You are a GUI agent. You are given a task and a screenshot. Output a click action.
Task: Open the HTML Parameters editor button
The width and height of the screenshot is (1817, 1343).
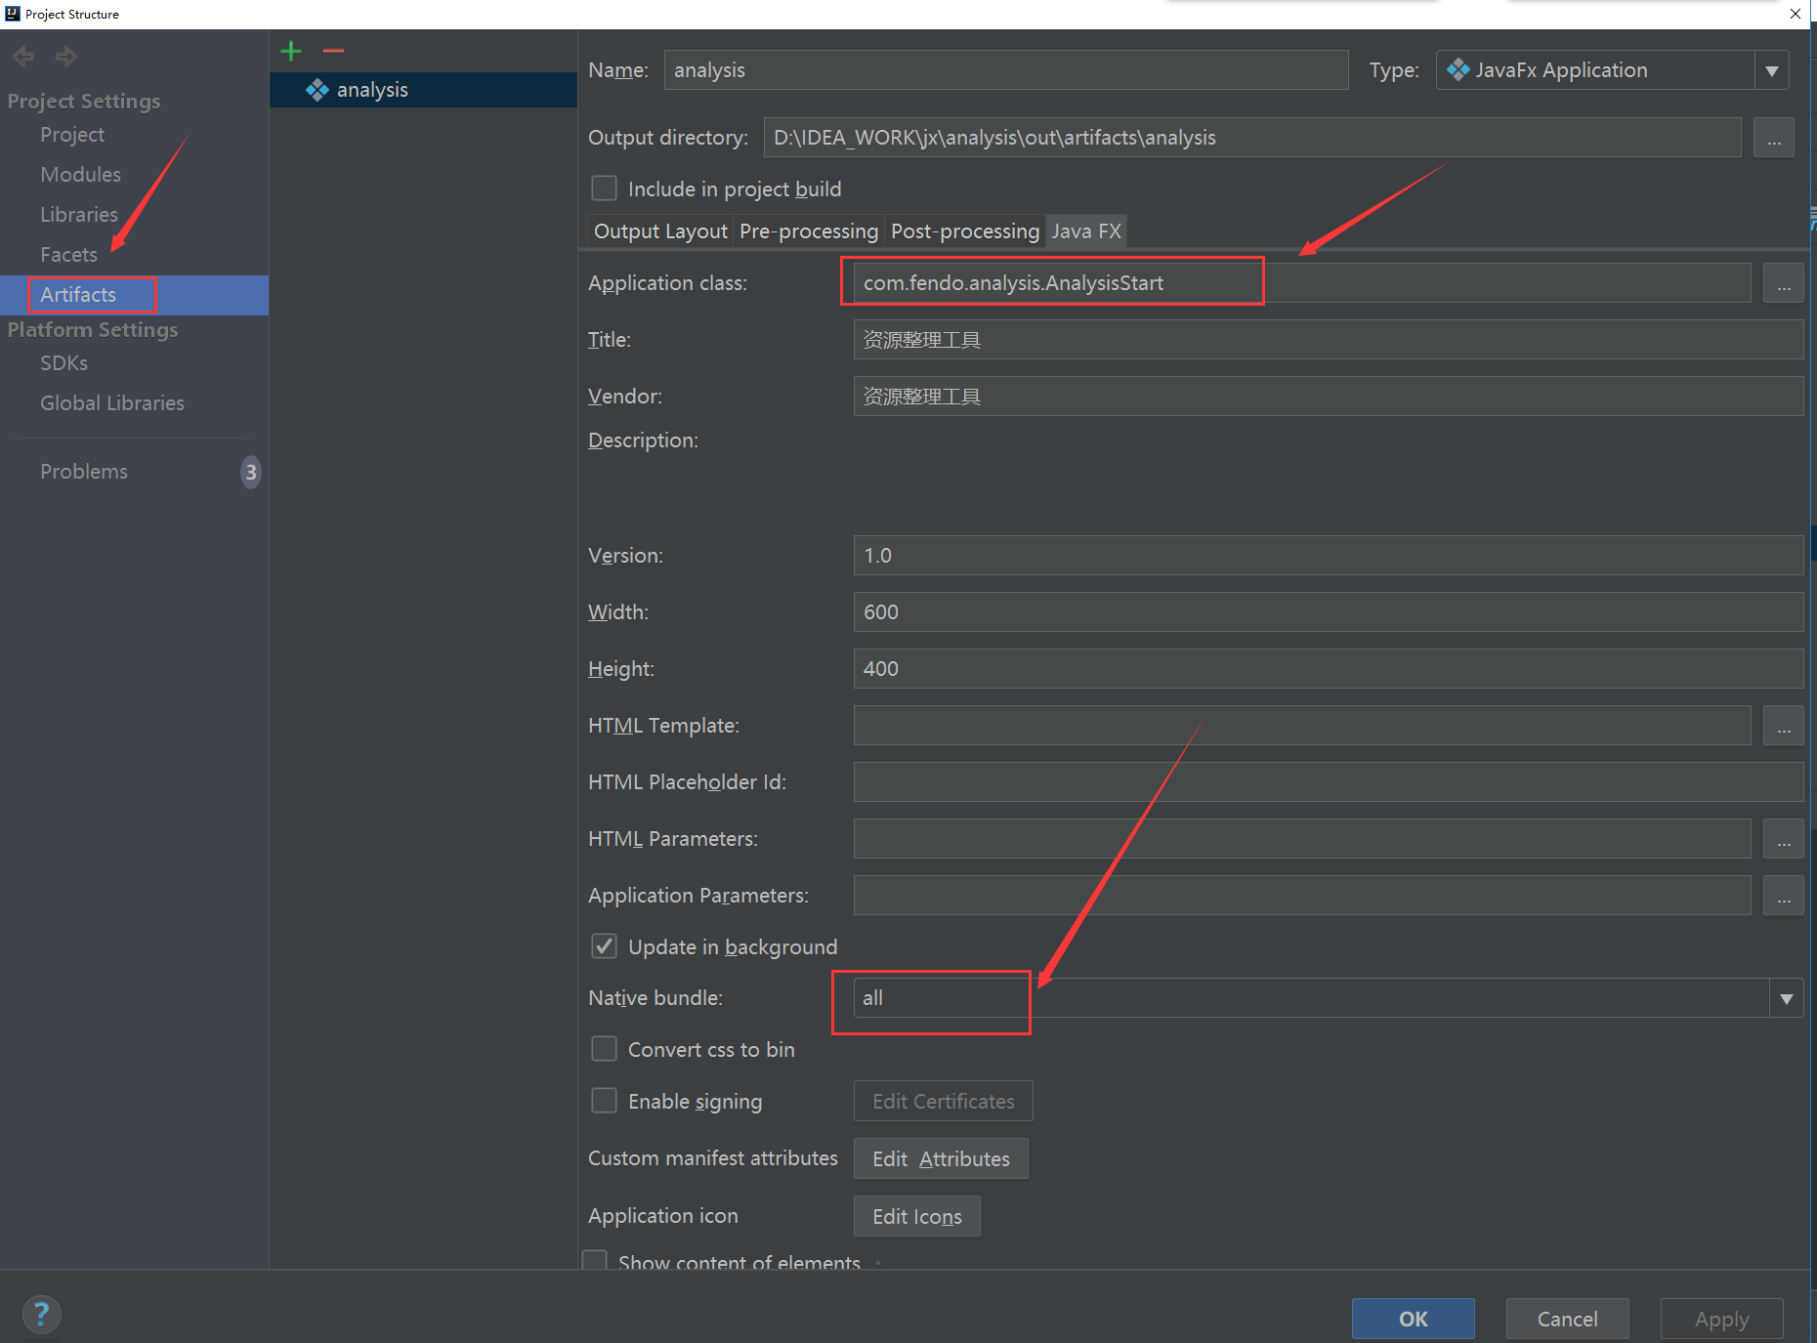[x=1784, y=839]
